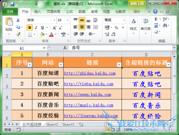Expand the formula bar
The image size is (179, 135).
pyautogui.click(x=174, y=48)
